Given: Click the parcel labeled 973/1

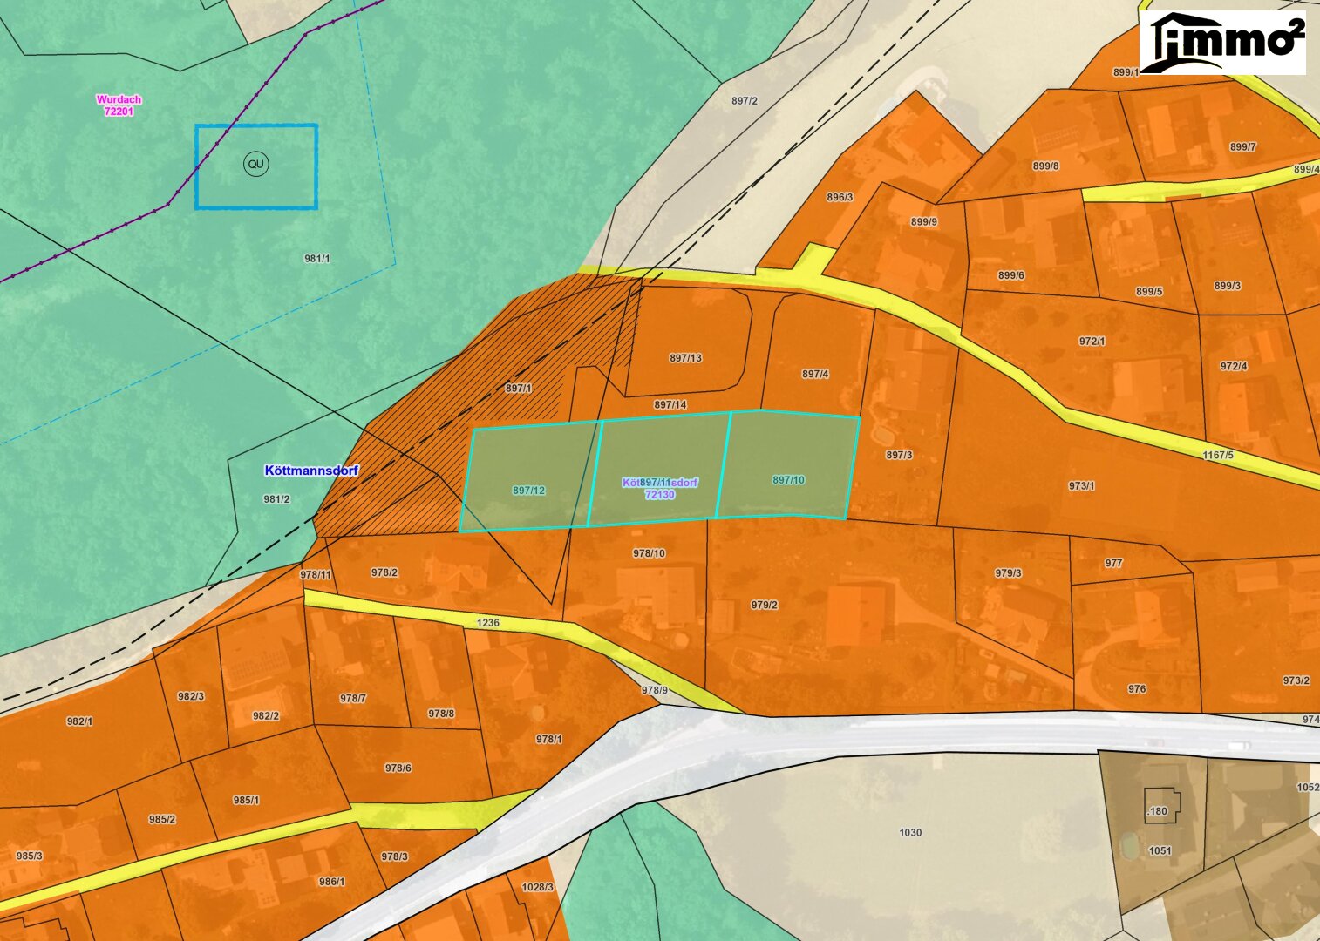Looking at the screenshot, I should tap(1081, 485).
